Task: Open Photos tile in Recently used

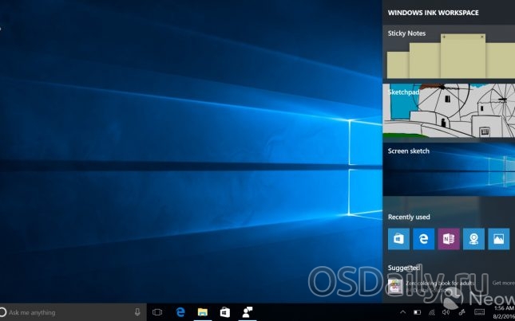Action: pyautogui.click(x=498, y=239)
